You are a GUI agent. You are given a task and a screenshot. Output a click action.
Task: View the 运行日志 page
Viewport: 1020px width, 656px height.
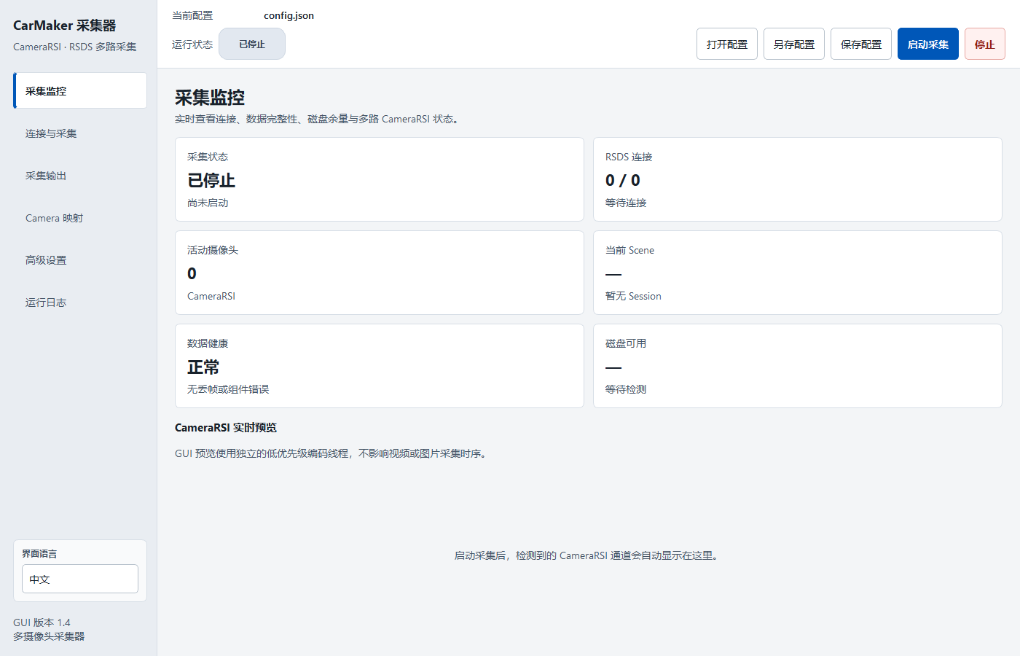pos(80,302)
